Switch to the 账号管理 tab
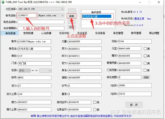The height and width of the screenshot is (119, 165). pyautogui.click(x=136, y=33)
